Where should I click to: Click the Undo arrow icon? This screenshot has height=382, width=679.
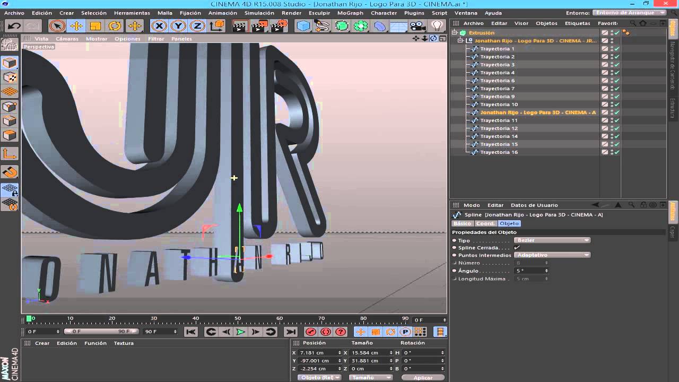(x=14, y=25)
